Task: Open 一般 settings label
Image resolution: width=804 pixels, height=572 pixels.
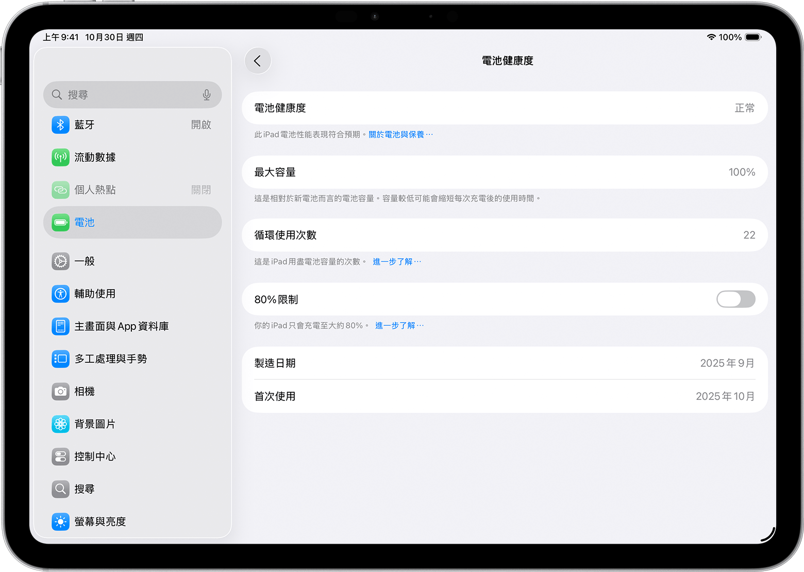Action: [85, 261]
